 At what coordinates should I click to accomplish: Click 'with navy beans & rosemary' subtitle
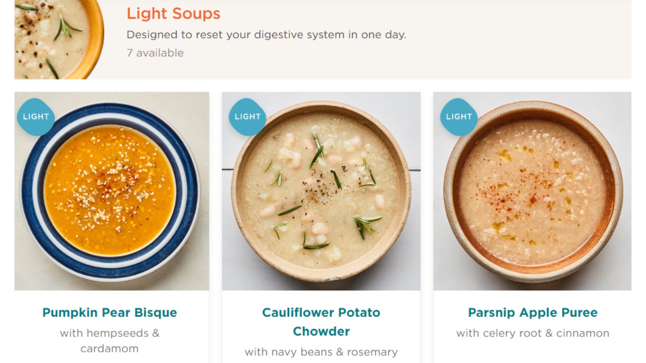pyautogui.click(x=321, y=352)
